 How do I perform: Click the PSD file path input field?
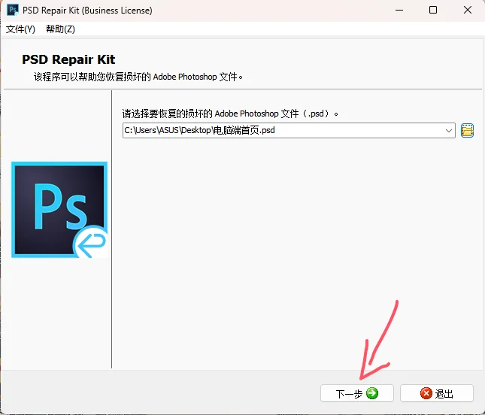point(289,131)
